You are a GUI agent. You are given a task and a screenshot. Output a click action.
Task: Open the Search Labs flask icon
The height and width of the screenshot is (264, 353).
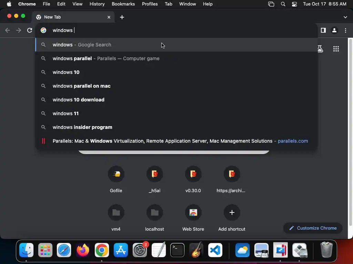pos(320,49)
